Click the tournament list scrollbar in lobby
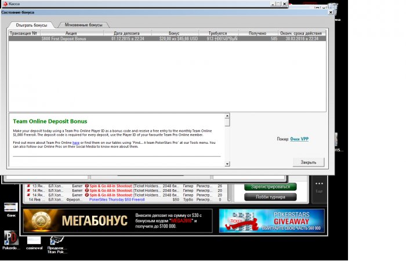Image resolution: width=406 pixels, height=261 pixels. [229, 193]
